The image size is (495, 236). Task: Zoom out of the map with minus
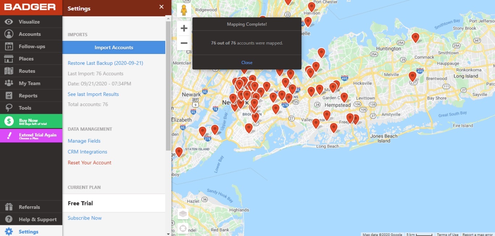[184, 43]
